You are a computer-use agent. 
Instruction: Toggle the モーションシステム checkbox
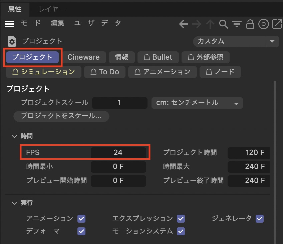181,231
